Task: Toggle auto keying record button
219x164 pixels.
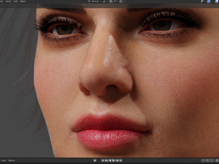Action: tap(95, 160)
